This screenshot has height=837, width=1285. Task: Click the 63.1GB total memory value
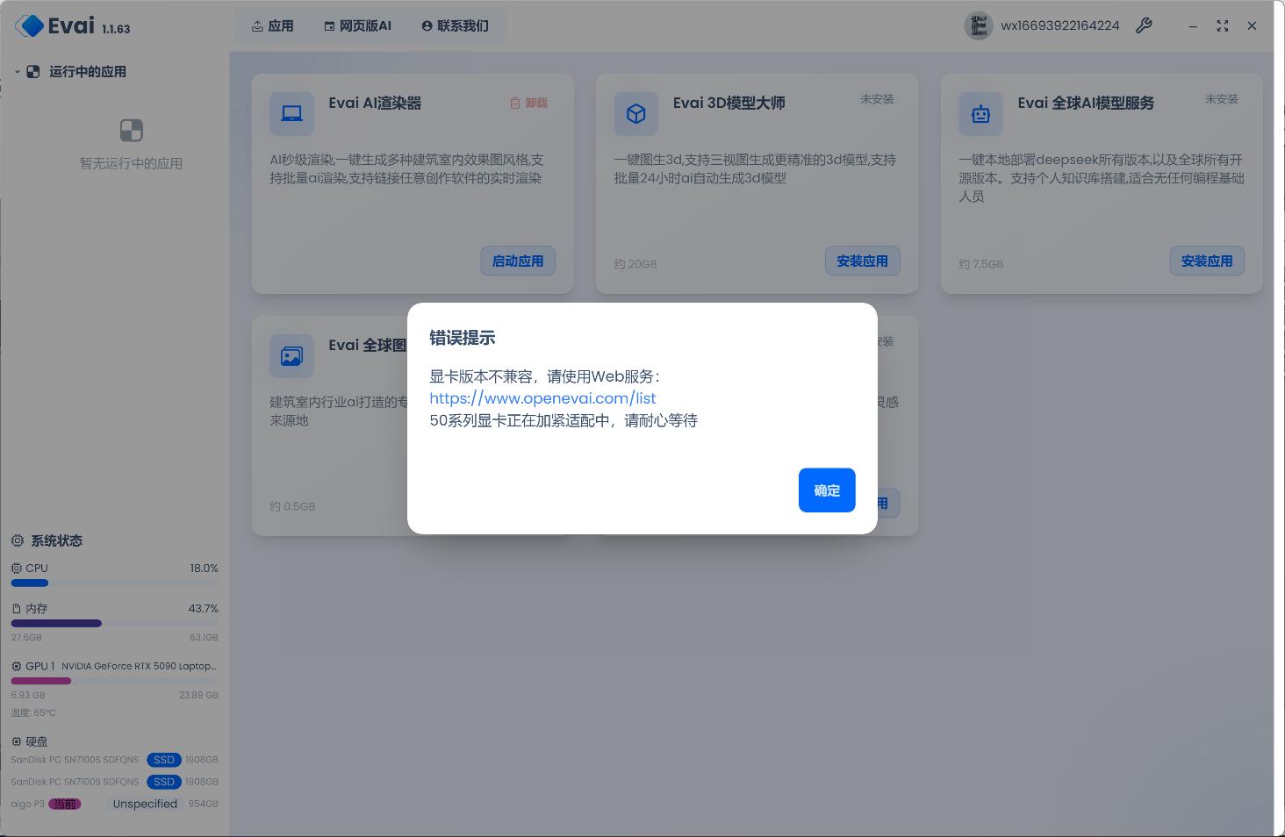[x=205, y=637]
